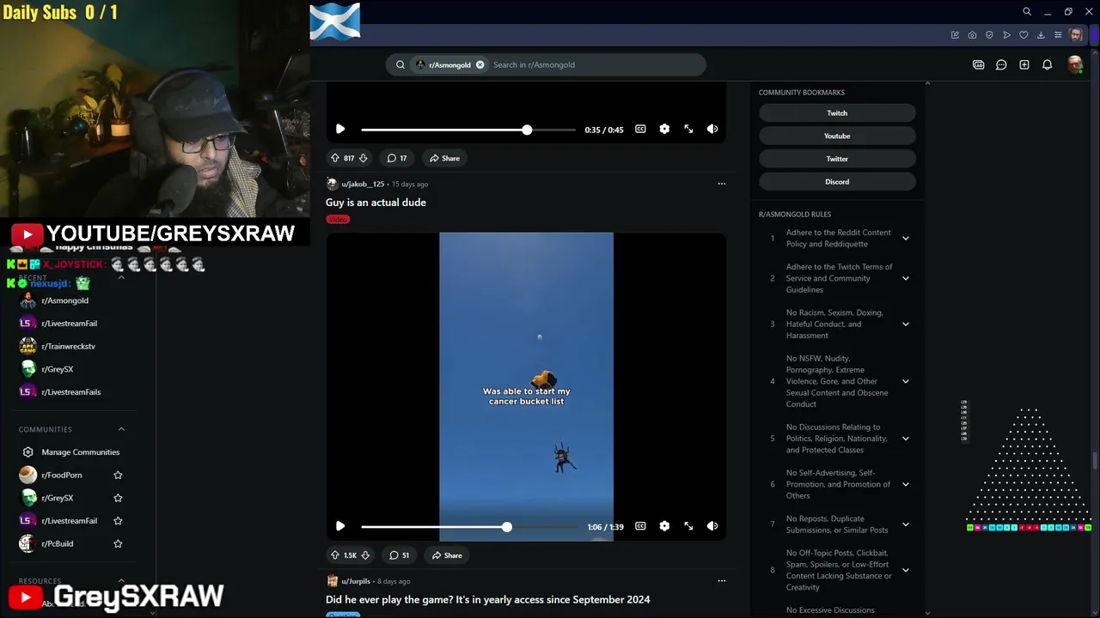
Task: Click the 0:35 video progress bar
Action: (468, 130)
